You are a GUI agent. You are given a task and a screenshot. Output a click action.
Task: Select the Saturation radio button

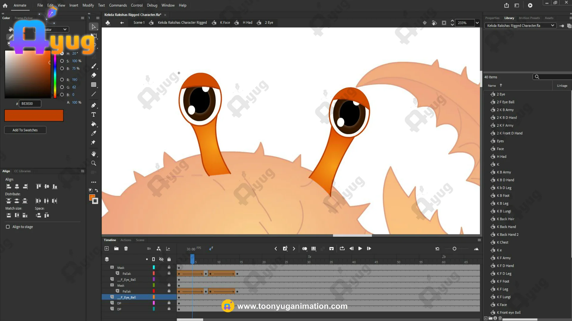(62, 61)
